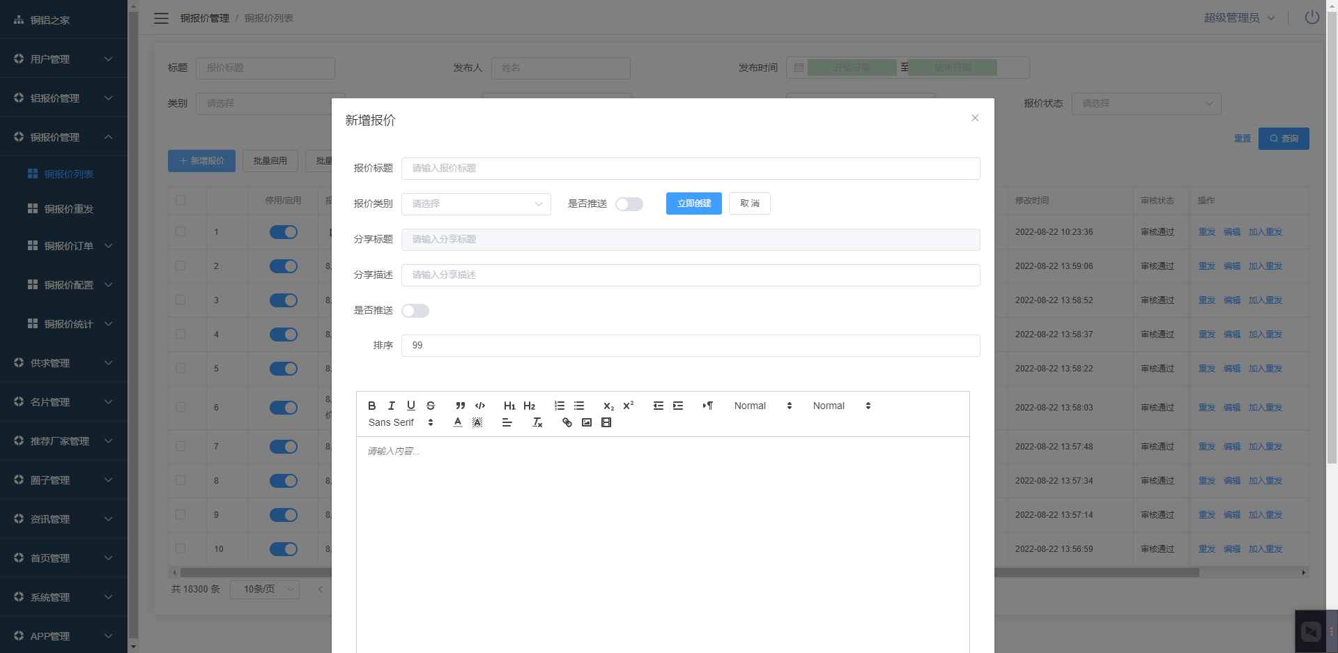Click the 立即创建 button
This screenshot has height=653, width=1338.
[x=693, y=203]
